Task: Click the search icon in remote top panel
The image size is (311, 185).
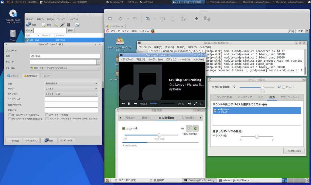Action: click(290, 31)
